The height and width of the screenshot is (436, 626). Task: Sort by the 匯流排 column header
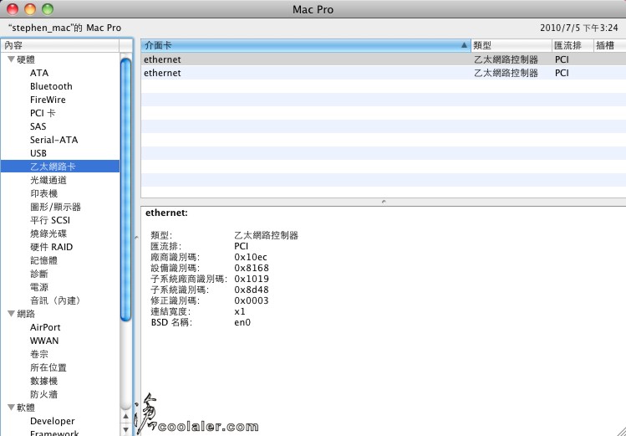pyautogui.click(x=573, y=45)
